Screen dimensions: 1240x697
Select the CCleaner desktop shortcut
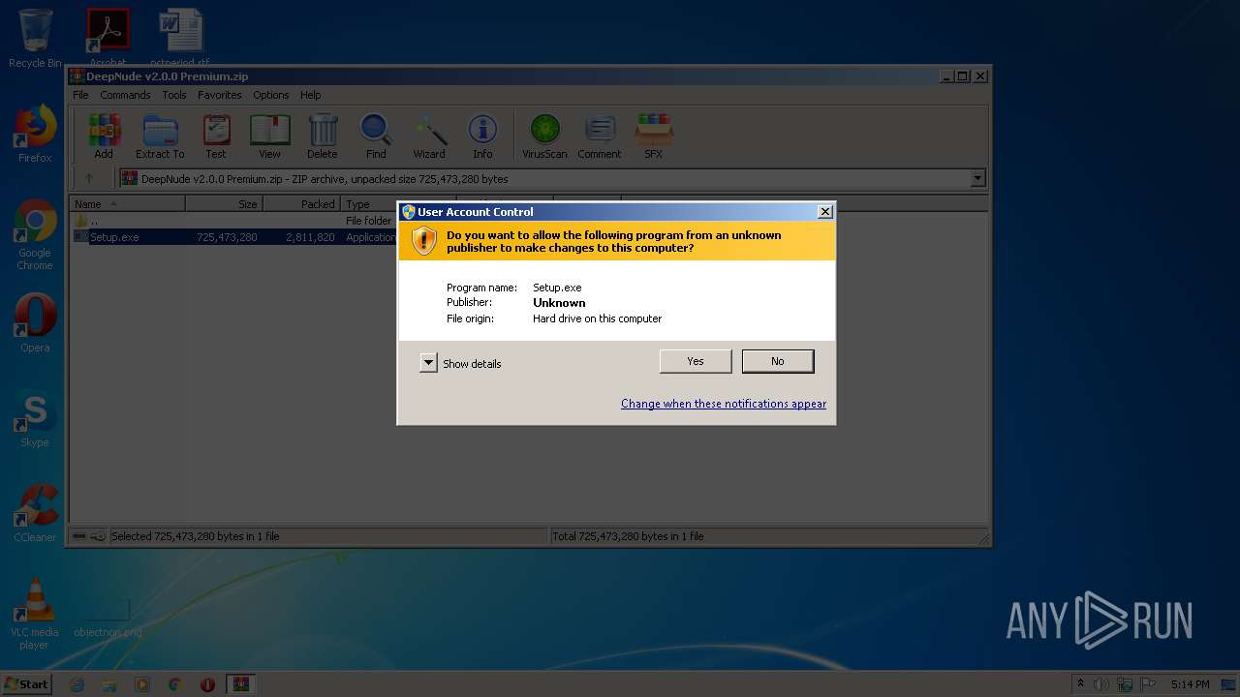pyautogui.click(x=35, y=513)
